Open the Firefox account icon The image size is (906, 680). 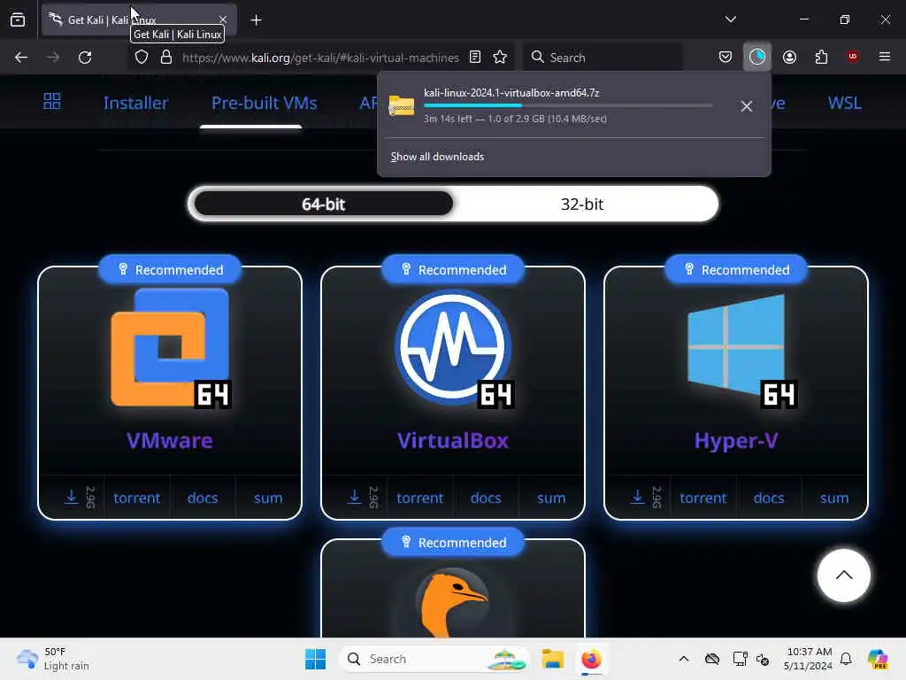(789, 57)
